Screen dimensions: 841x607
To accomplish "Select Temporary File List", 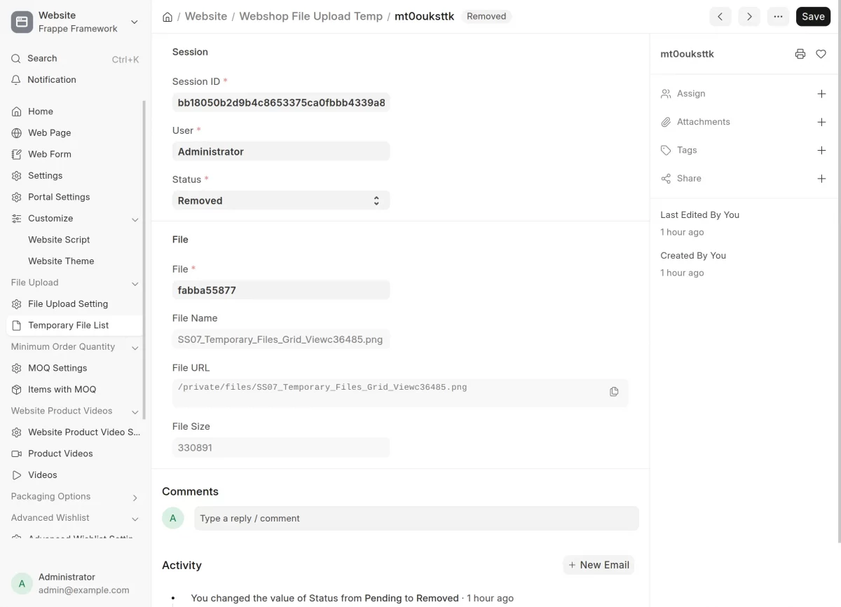I will coord(74,325).
